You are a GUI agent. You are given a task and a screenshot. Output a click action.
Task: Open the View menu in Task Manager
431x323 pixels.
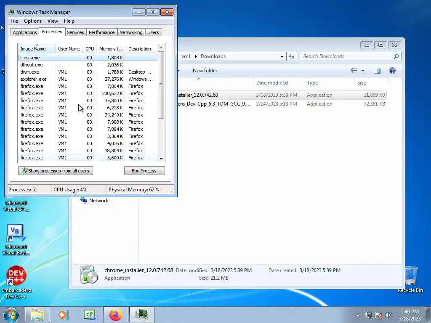click(53, 21)
